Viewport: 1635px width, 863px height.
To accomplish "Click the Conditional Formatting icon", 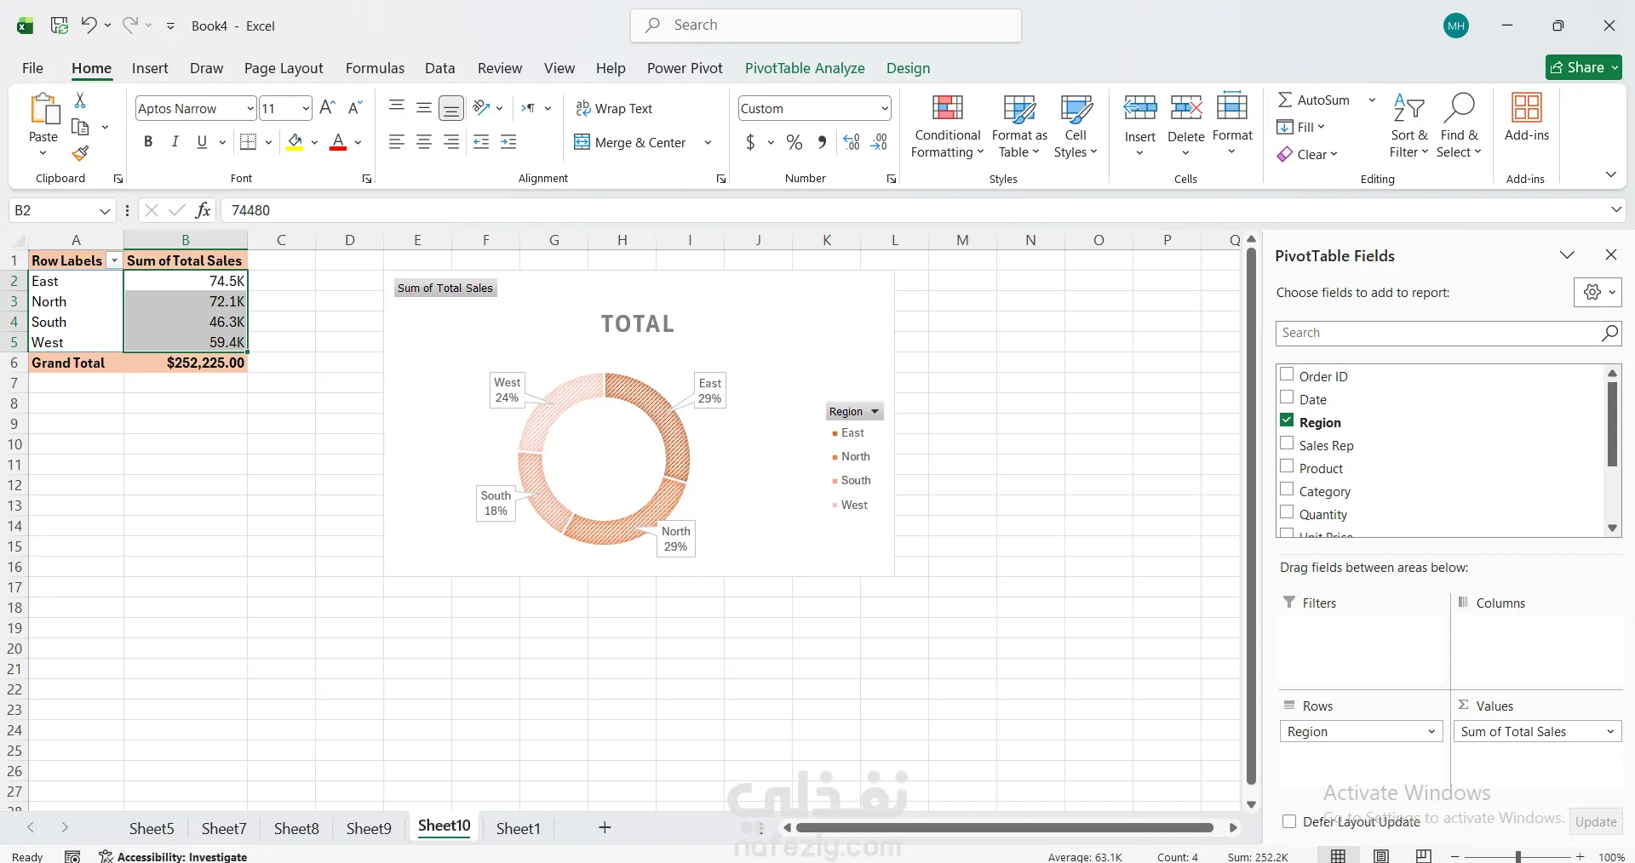I will coord(947,109).
